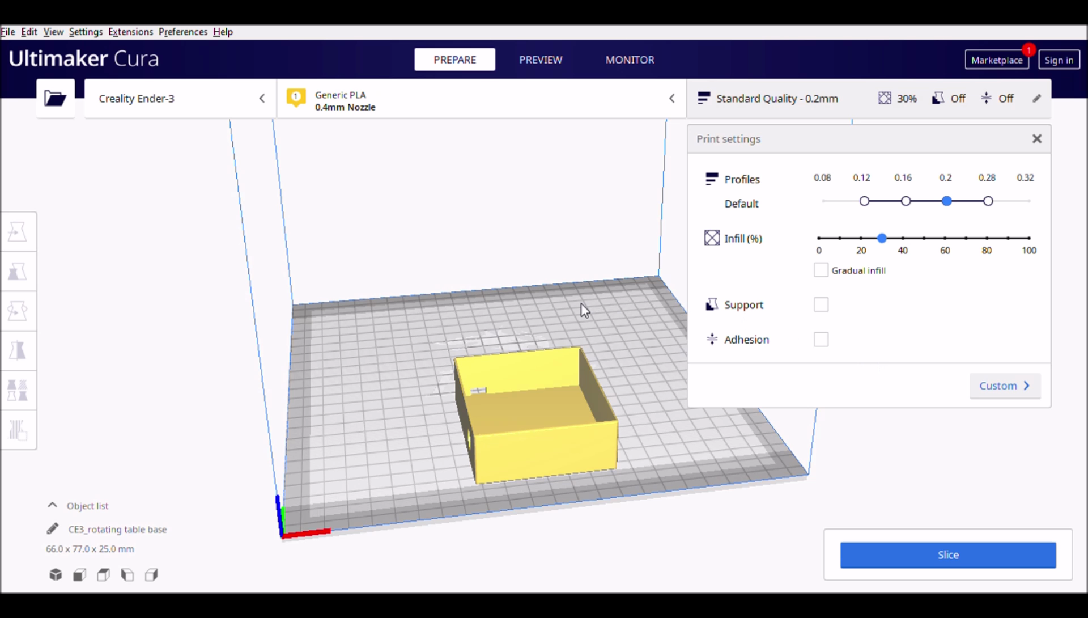Open the Settings menu
This screenshot has width=1088, height=618.
(86, 32)
